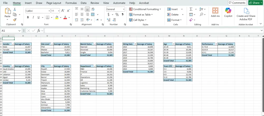Open the File tab
The image size is (264, 116).
point(5,3)
